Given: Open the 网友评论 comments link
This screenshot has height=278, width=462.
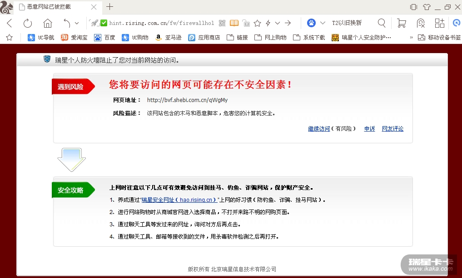Looking at the screenshot, I should pos(393,128).
